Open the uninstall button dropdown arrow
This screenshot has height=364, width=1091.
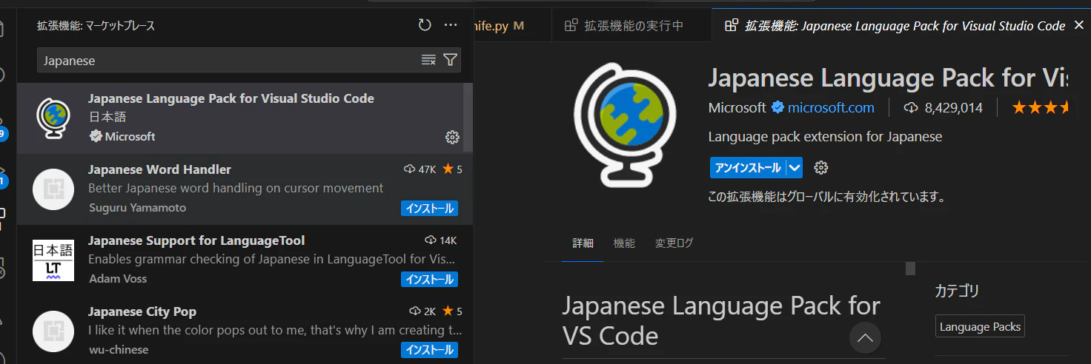point(795,168)
